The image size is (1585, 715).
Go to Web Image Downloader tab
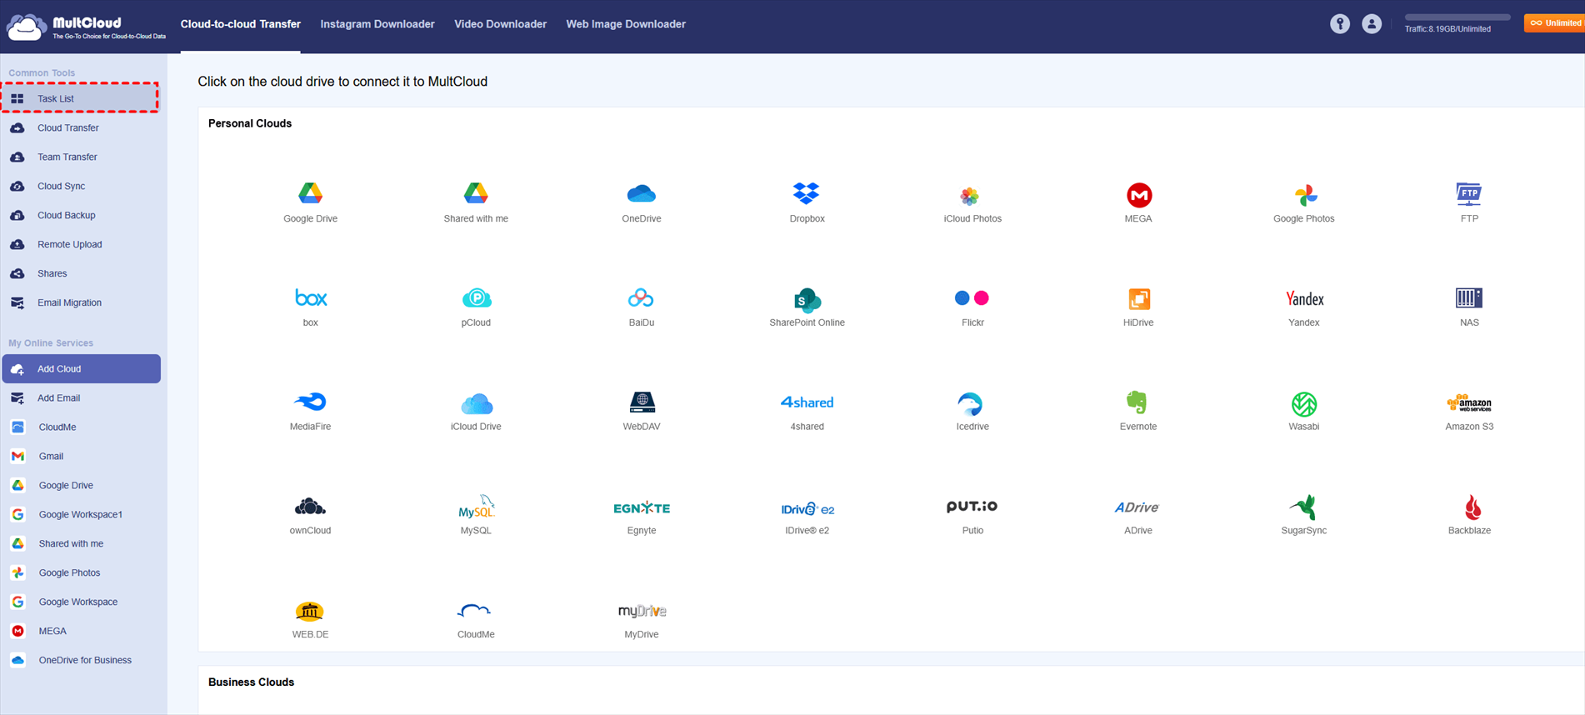tap(626, 24)
